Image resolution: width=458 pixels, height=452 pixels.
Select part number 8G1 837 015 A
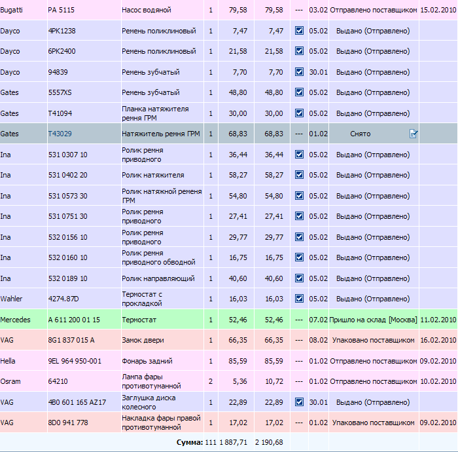pos(71,340)
